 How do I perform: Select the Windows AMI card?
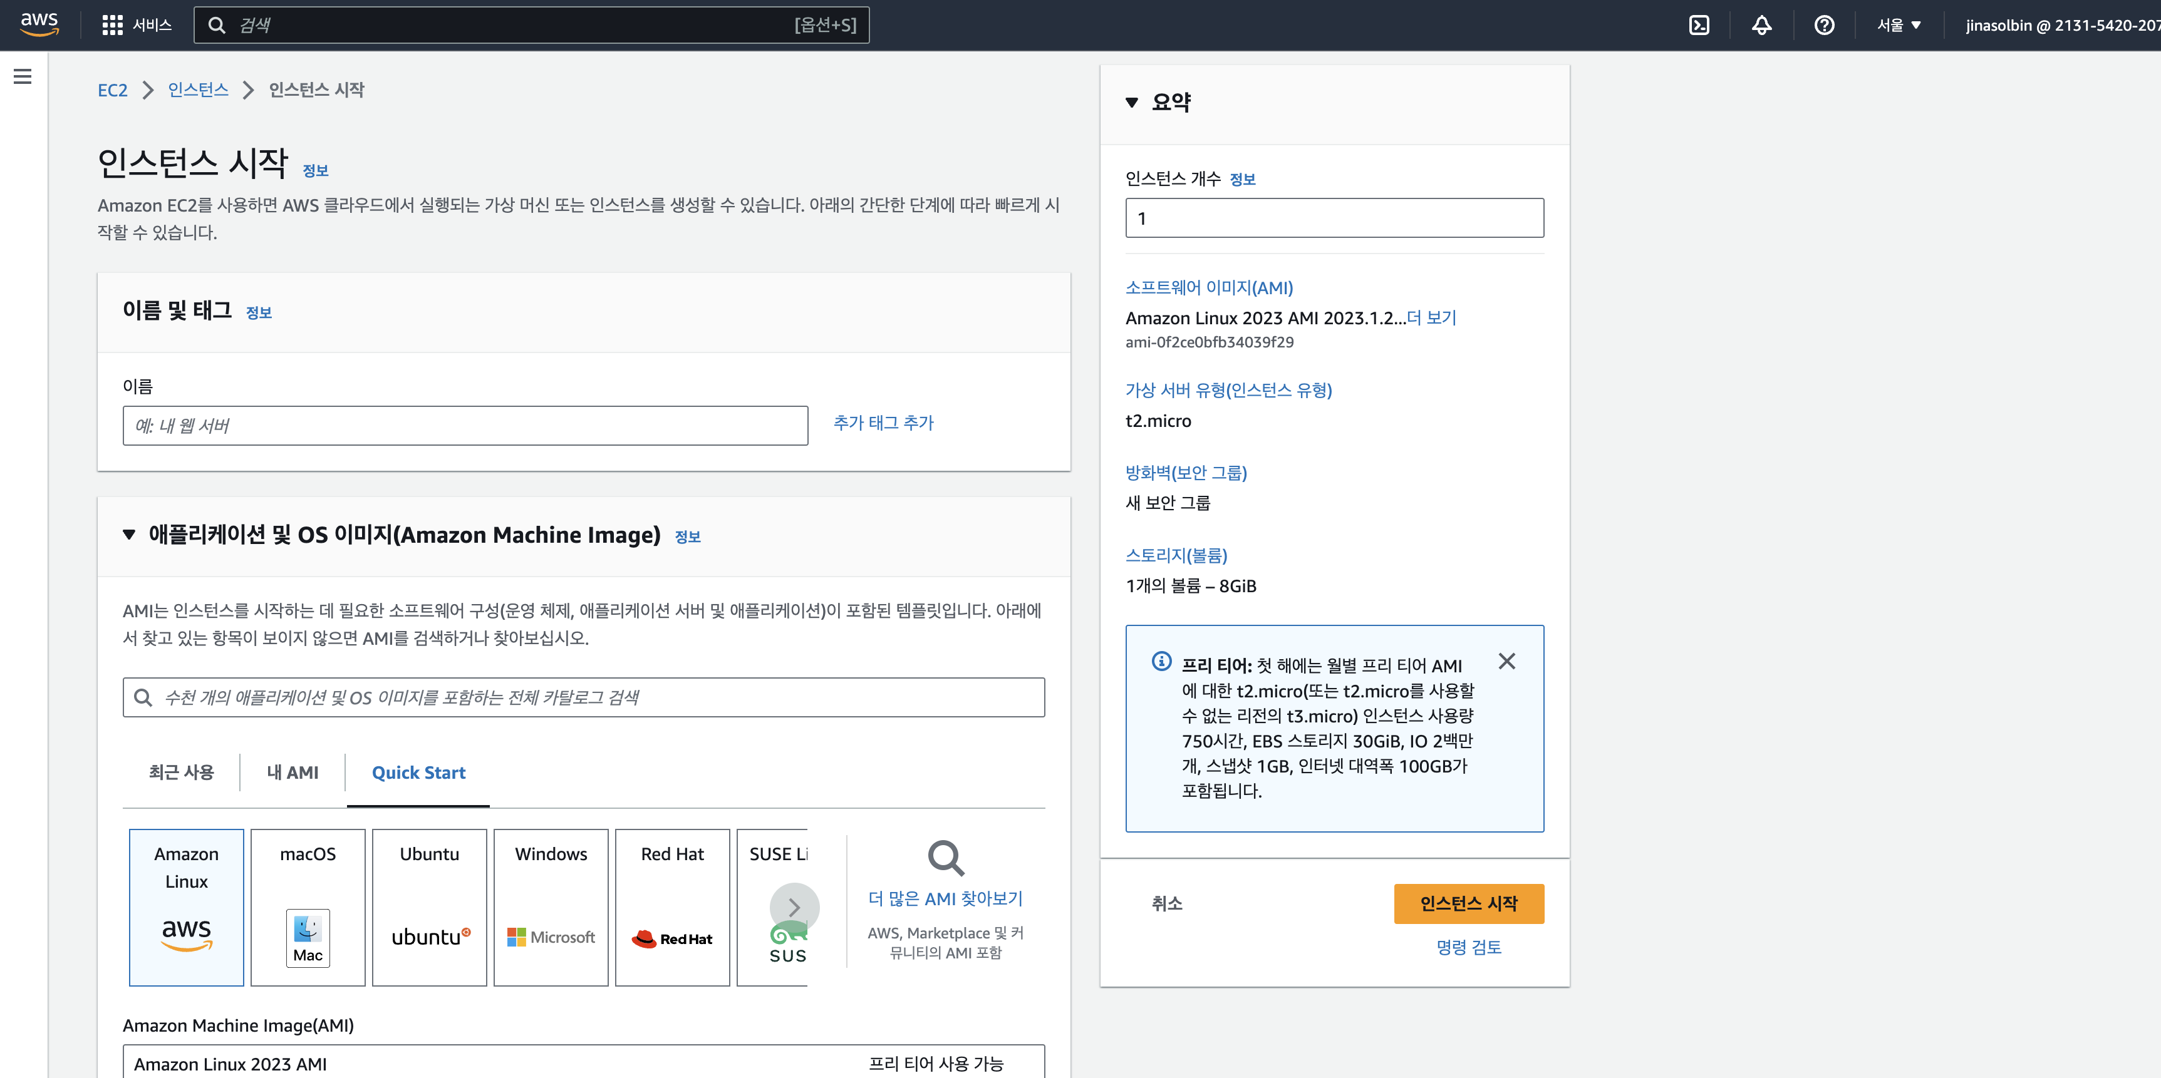(x=551, y=907)
